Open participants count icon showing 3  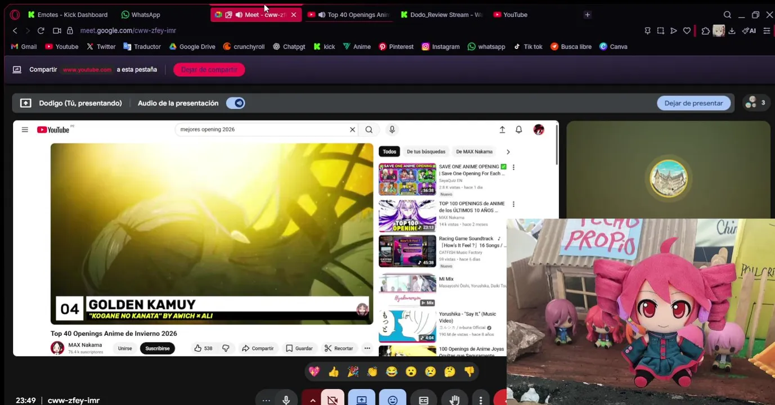point(755,103)
